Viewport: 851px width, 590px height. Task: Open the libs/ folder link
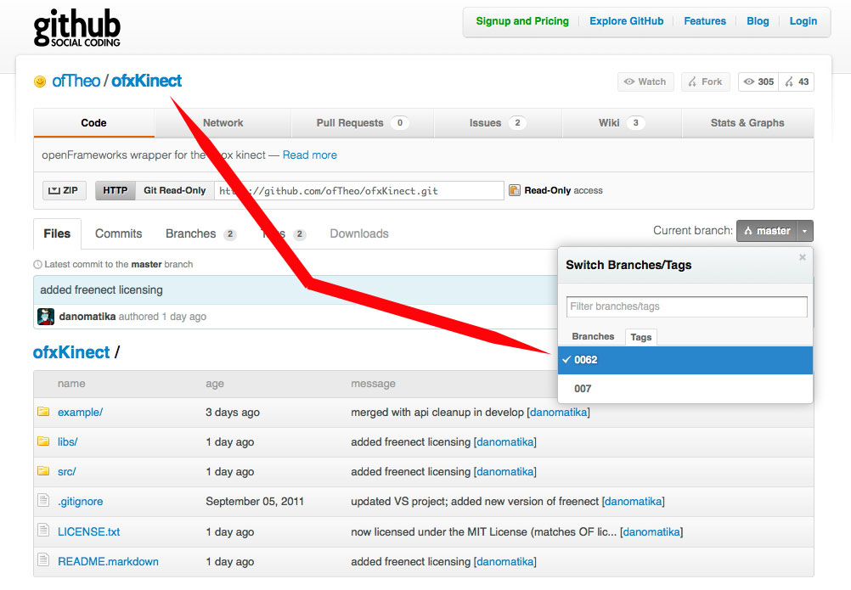tap(68, 442)
